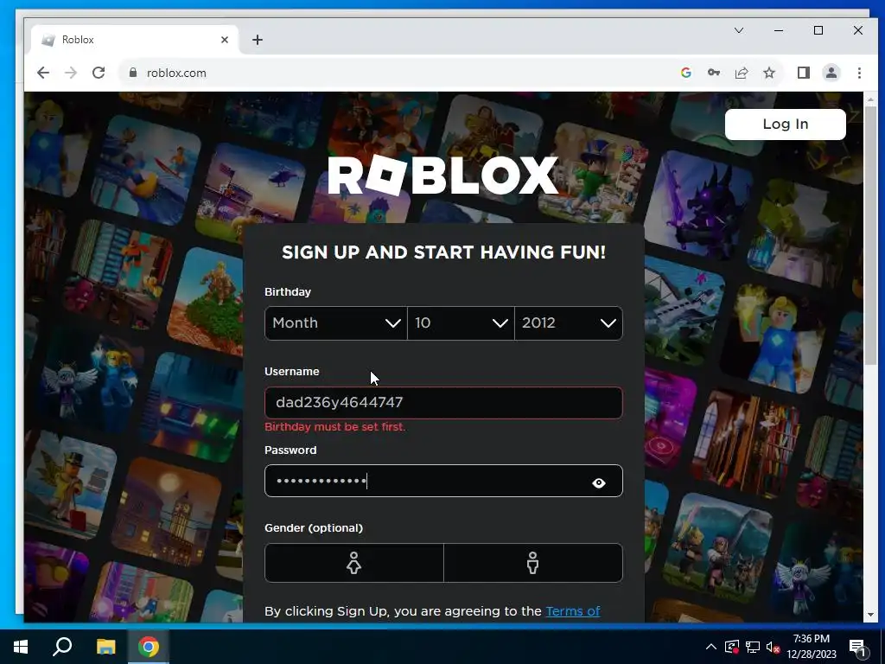The width and height of the screenshot is (885, 664).
Task: Open Chrome three-dot menu
Action: coord(859,73)
